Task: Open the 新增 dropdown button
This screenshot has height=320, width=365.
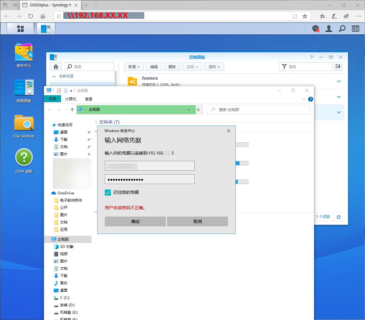Action: [x=134, y=67]
